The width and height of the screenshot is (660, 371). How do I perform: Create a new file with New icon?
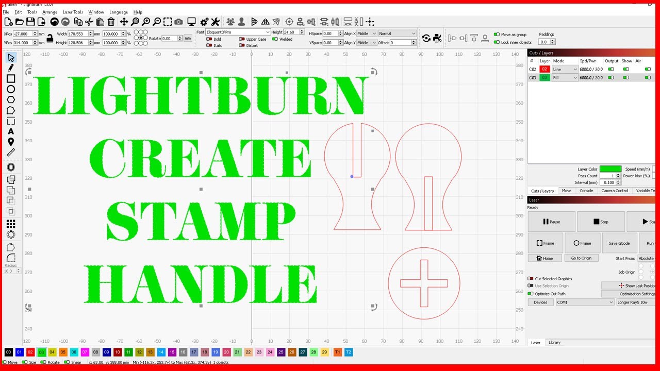8,22
